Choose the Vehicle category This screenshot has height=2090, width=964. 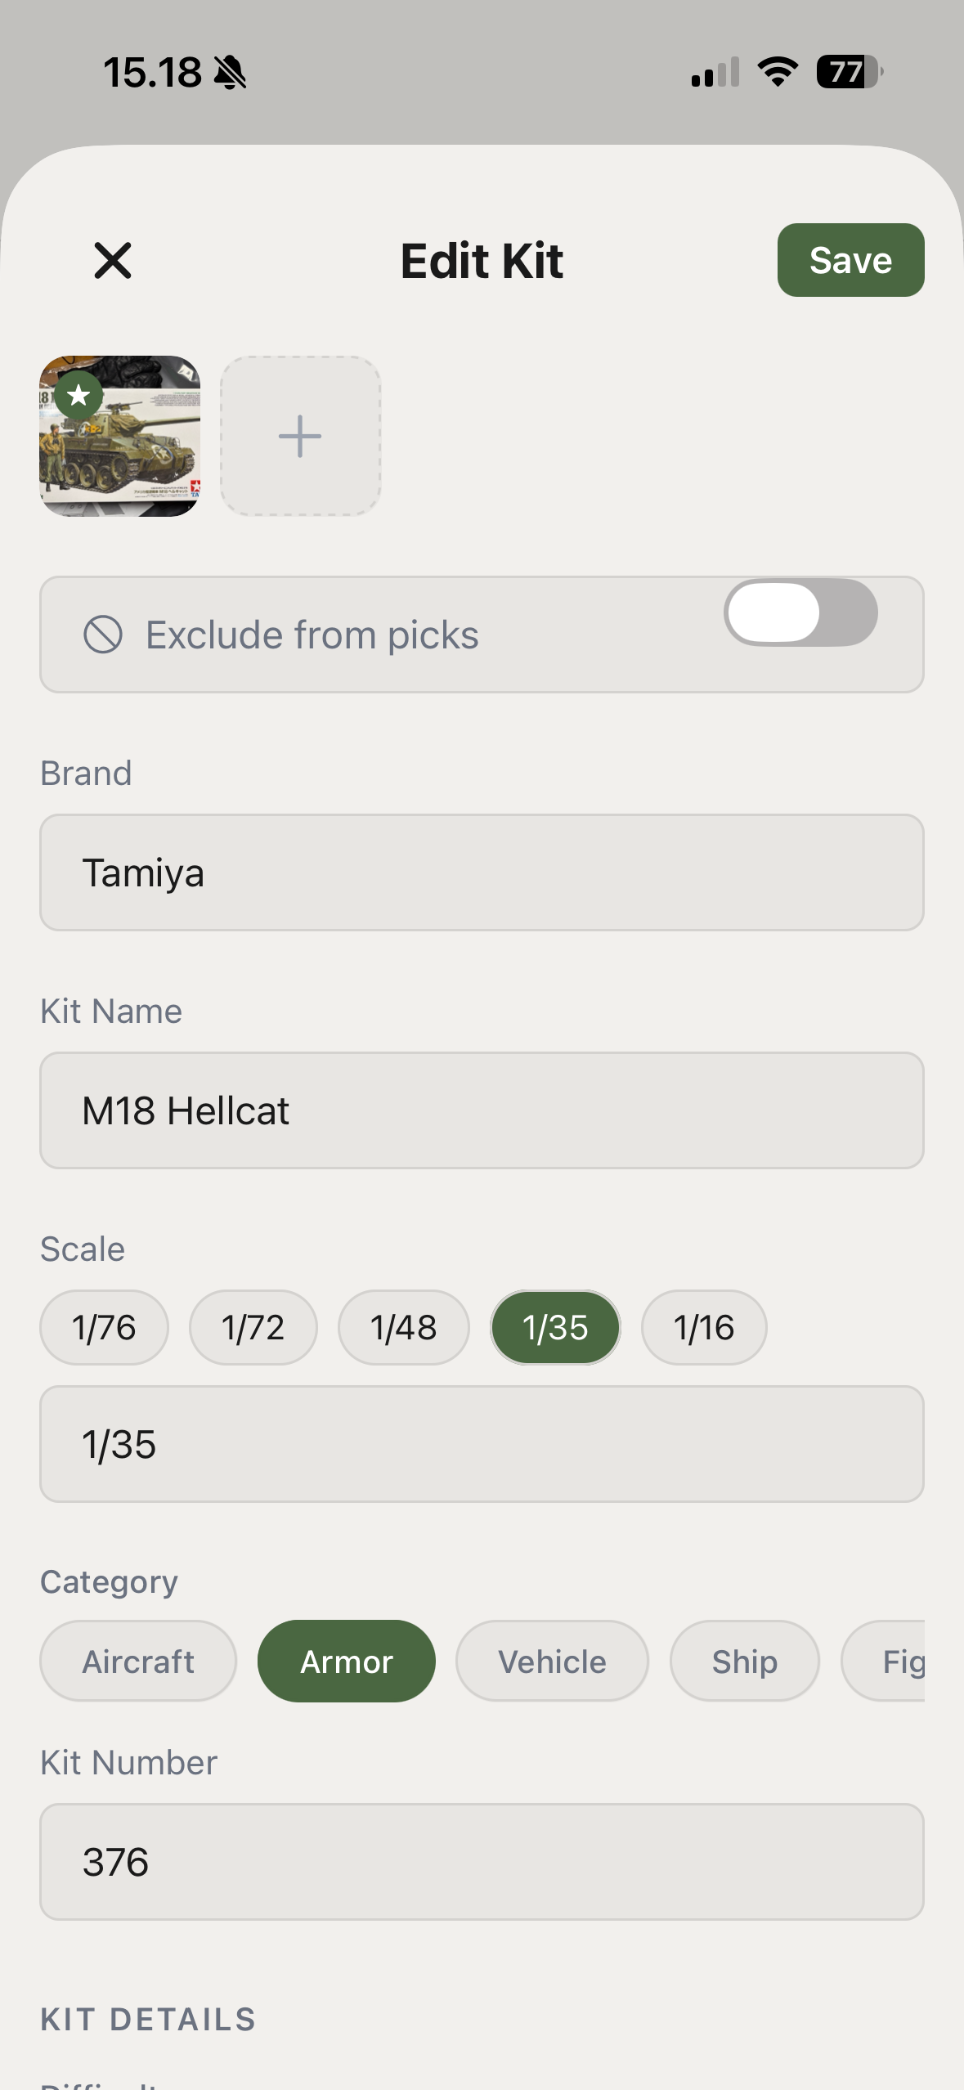click(552, 1661)
